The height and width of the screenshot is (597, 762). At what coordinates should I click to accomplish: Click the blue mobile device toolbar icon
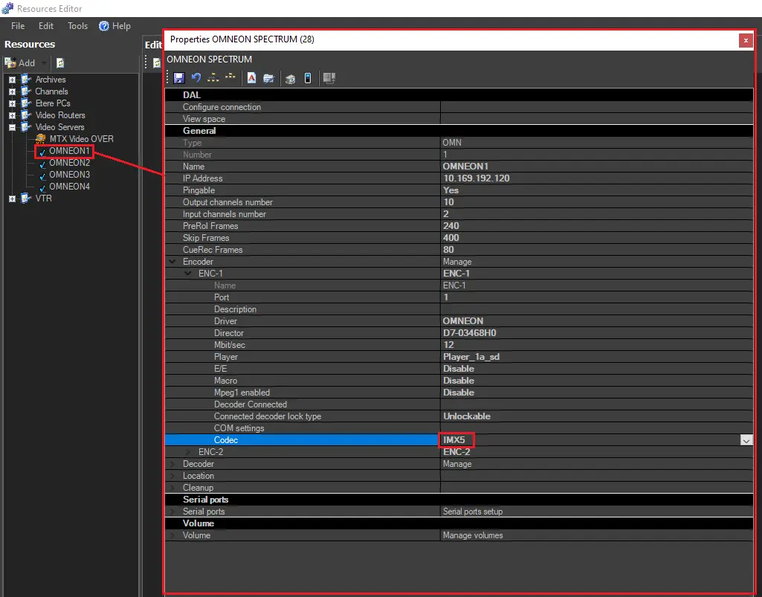(x=308, y=77)
